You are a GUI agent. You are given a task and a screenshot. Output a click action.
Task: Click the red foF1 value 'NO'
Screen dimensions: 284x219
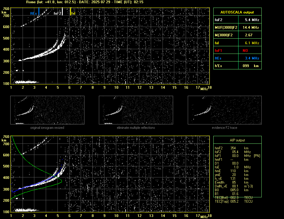coord(245,51)
